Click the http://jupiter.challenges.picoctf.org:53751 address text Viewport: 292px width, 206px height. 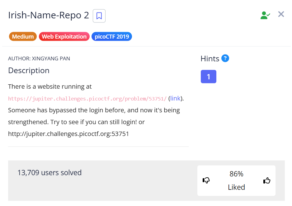(x=68, y=134)
